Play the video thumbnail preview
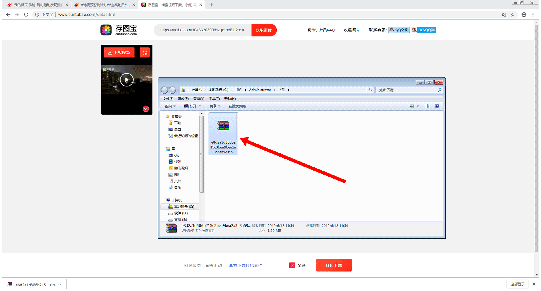Viewport: 541px width, 291px height. pyautogui.click(x=126, y=80)
